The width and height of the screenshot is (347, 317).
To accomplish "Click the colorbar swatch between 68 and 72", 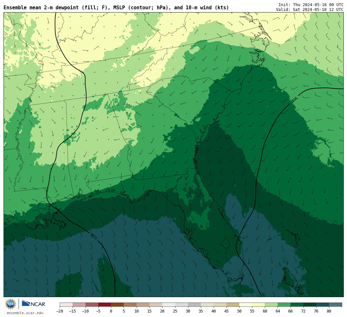I will (297, 305).
